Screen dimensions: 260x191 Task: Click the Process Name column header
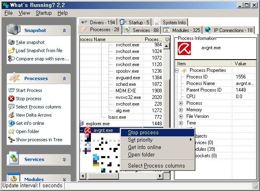111,39
